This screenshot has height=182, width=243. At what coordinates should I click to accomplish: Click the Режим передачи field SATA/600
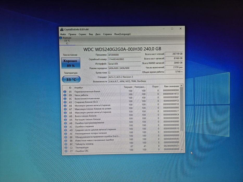tap(124, 68)
